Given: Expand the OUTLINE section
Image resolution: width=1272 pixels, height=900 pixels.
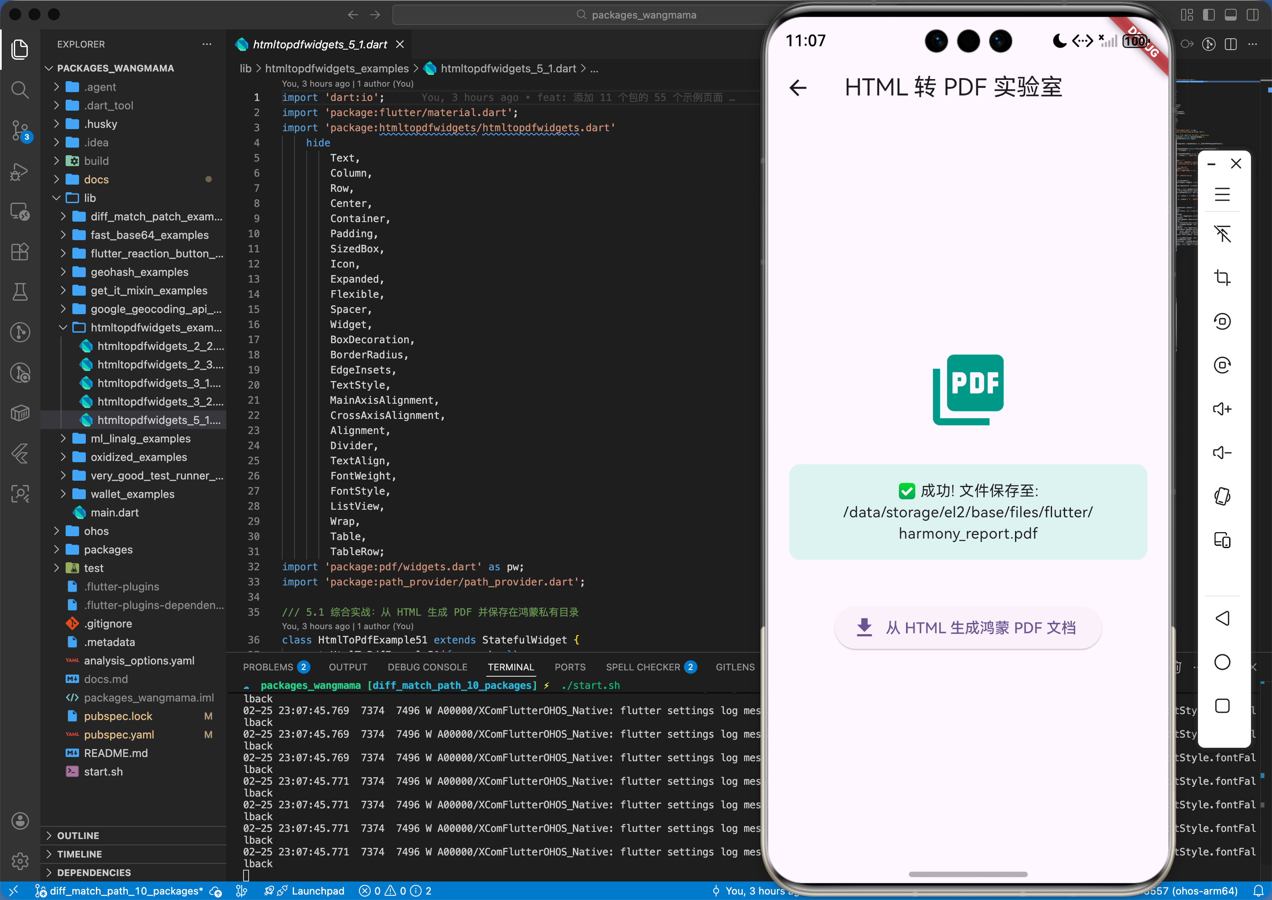Looking at the screenshot, I should click(78, 835).
